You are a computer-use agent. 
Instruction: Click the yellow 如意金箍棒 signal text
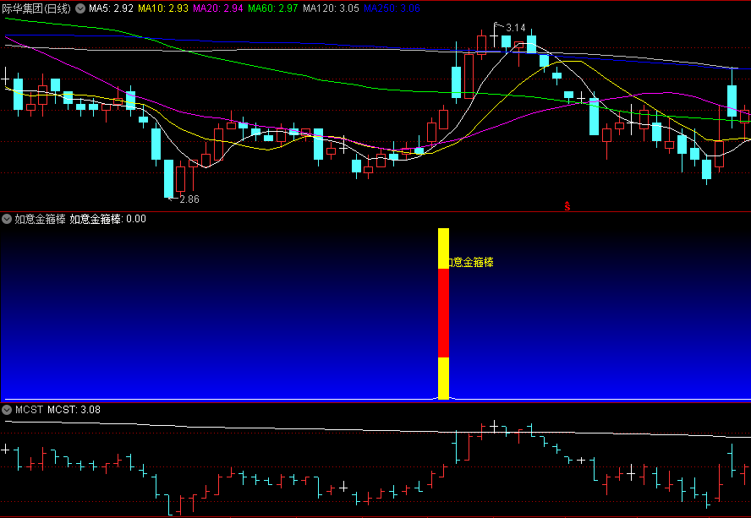click(470, 262)
